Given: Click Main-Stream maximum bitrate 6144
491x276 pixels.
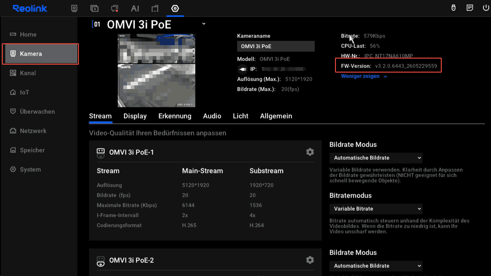Looking at the screenshot, I should pyautogui.click(x=188, y=205).
